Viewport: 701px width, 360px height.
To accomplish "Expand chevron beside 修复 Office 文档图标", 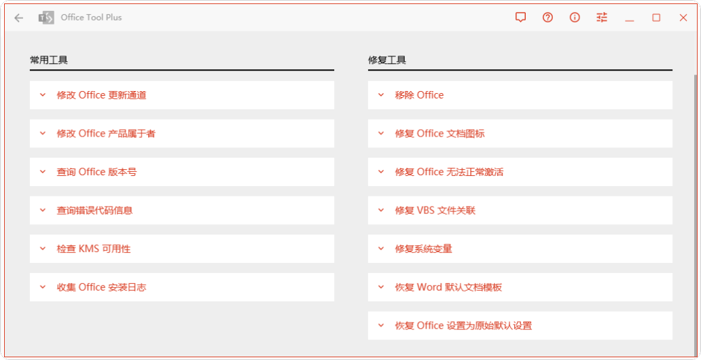I will click(381, 133).
